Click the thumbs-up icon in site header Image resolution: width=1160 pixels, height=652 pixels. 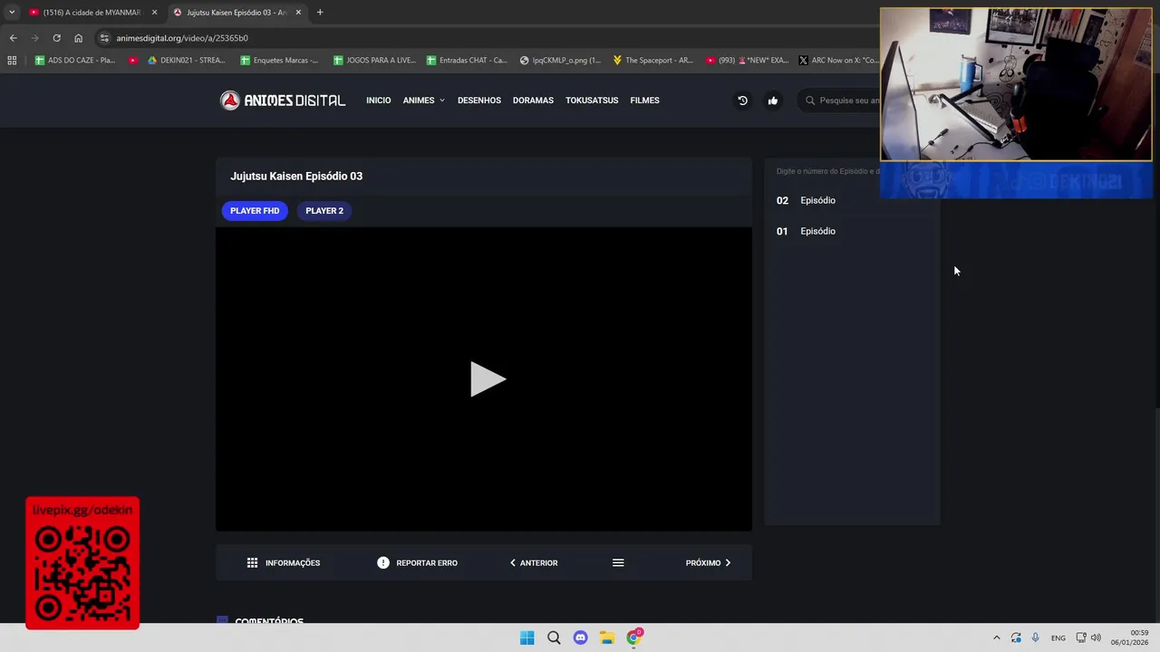[773, 101]
